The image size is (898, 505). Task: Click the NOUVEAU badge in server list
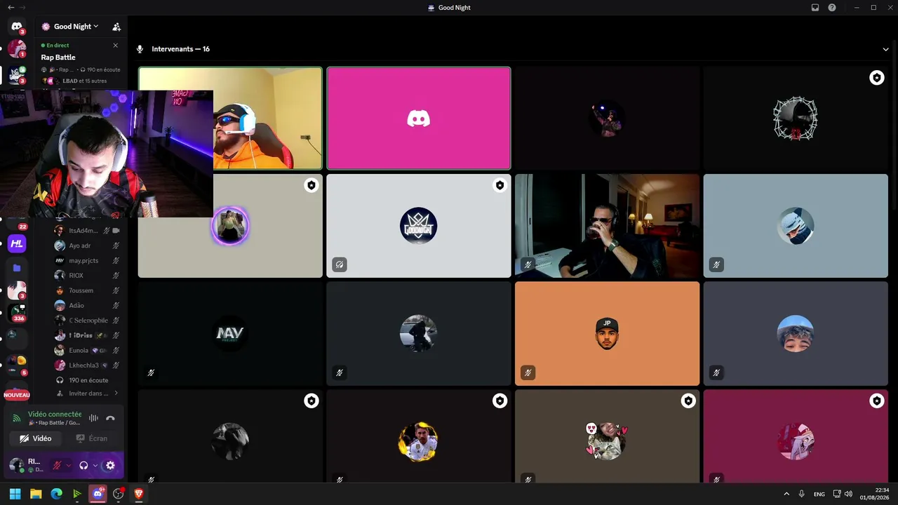coord(17,395)
